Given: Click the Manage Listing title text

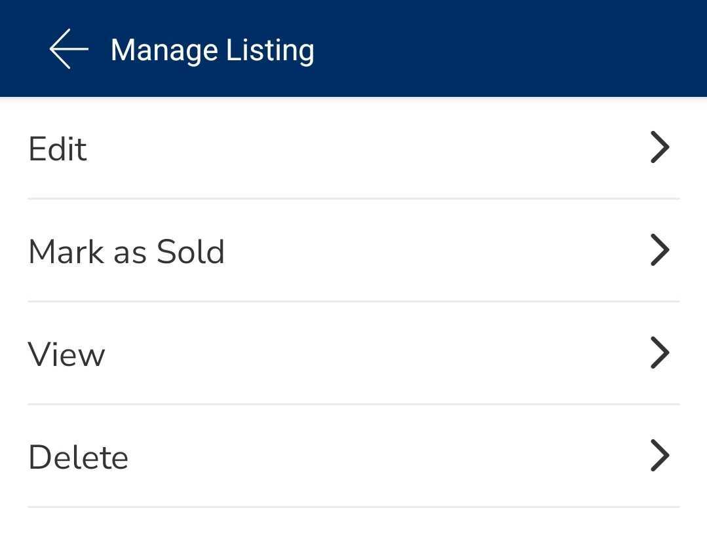Looking at the screenshot, I should [212, 48].
